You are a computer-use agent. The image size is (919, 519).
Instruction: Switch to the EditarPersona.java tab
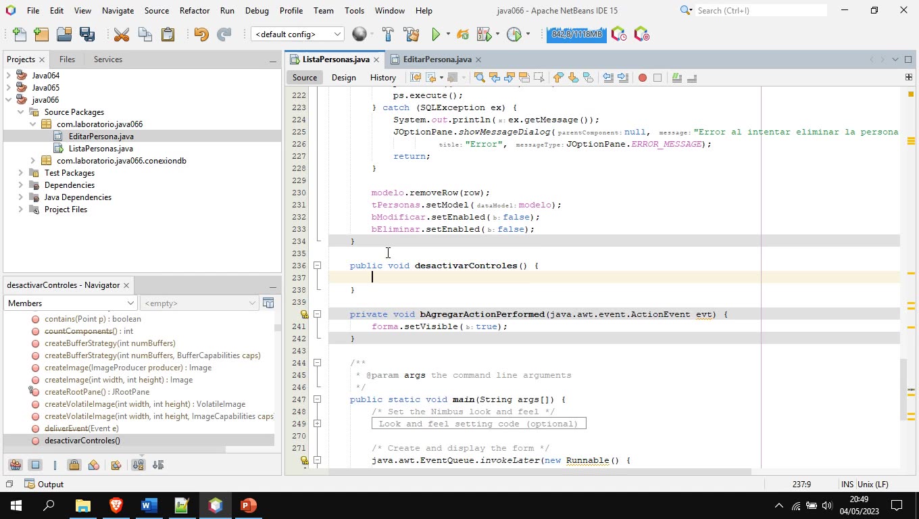(437, 59)
